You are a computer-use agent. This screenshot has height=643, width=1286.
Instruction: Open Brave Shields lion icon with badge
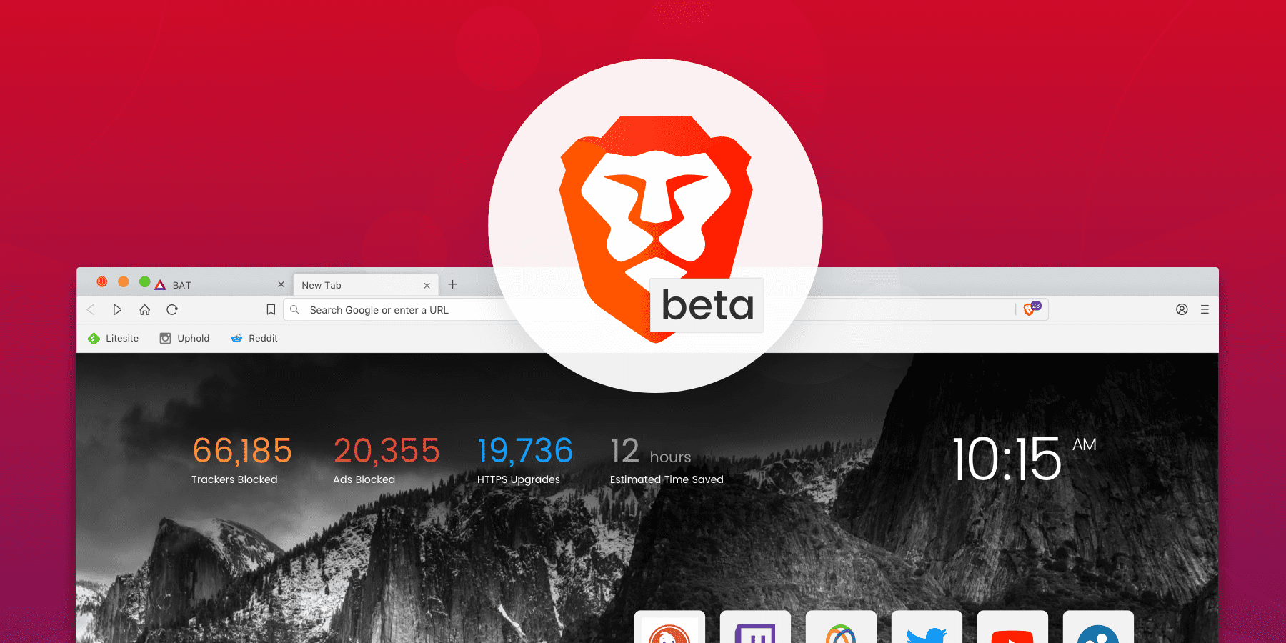[1032, 309]
